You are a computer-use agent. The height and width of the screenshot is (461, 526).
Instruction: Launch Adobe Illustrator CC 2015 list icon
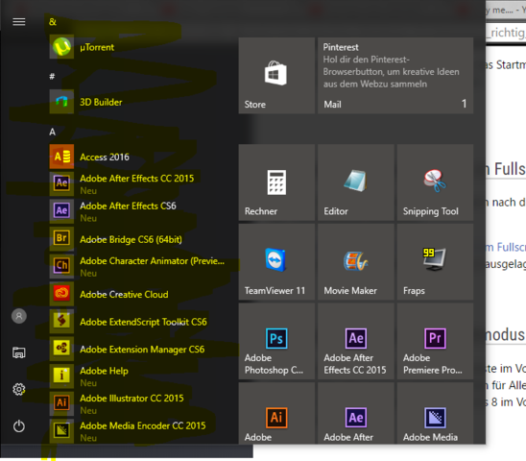[61, 403]
